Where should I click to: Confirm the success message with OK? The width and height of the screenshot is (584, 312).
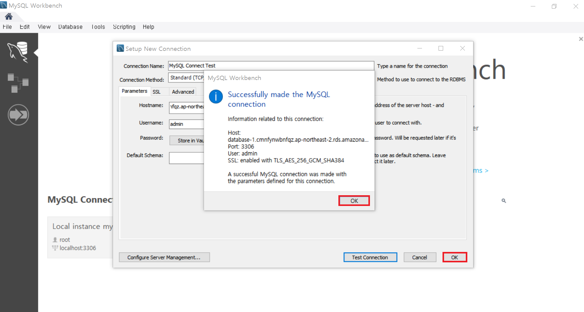coord(354,201)
